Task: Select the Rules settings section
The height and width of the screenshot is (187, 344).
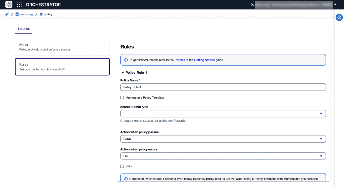Action: (62, 67)
